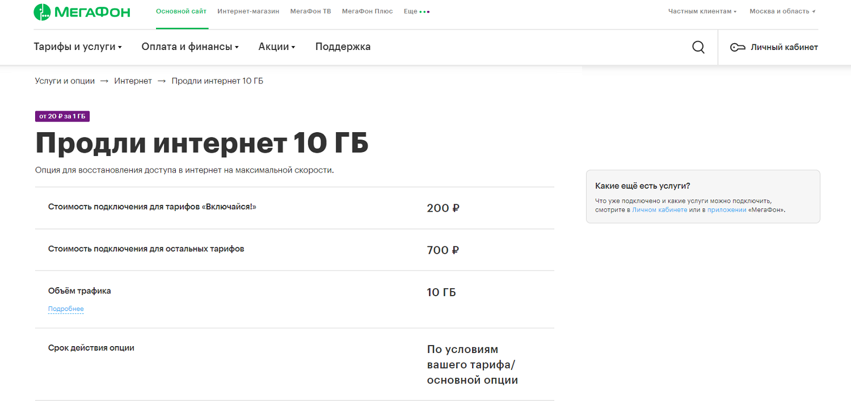
Task: Go to Услуги и опции breadcrumb
Action: pyautogui.click(x=65, y=81)
